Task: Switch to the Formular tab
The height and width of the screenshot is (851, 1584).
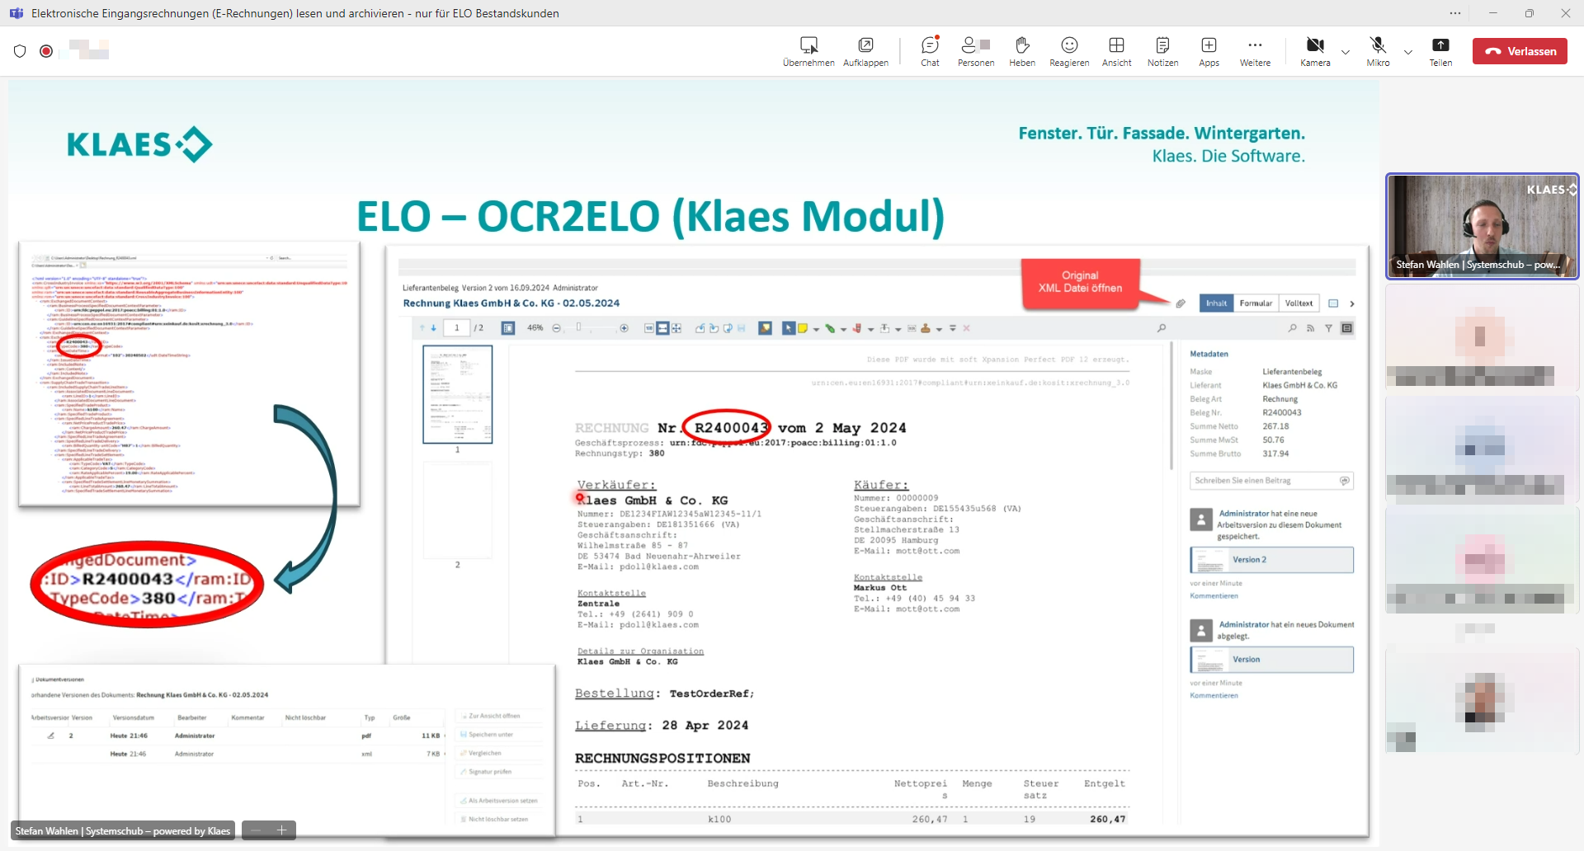Action: [x=1256, y=303]
